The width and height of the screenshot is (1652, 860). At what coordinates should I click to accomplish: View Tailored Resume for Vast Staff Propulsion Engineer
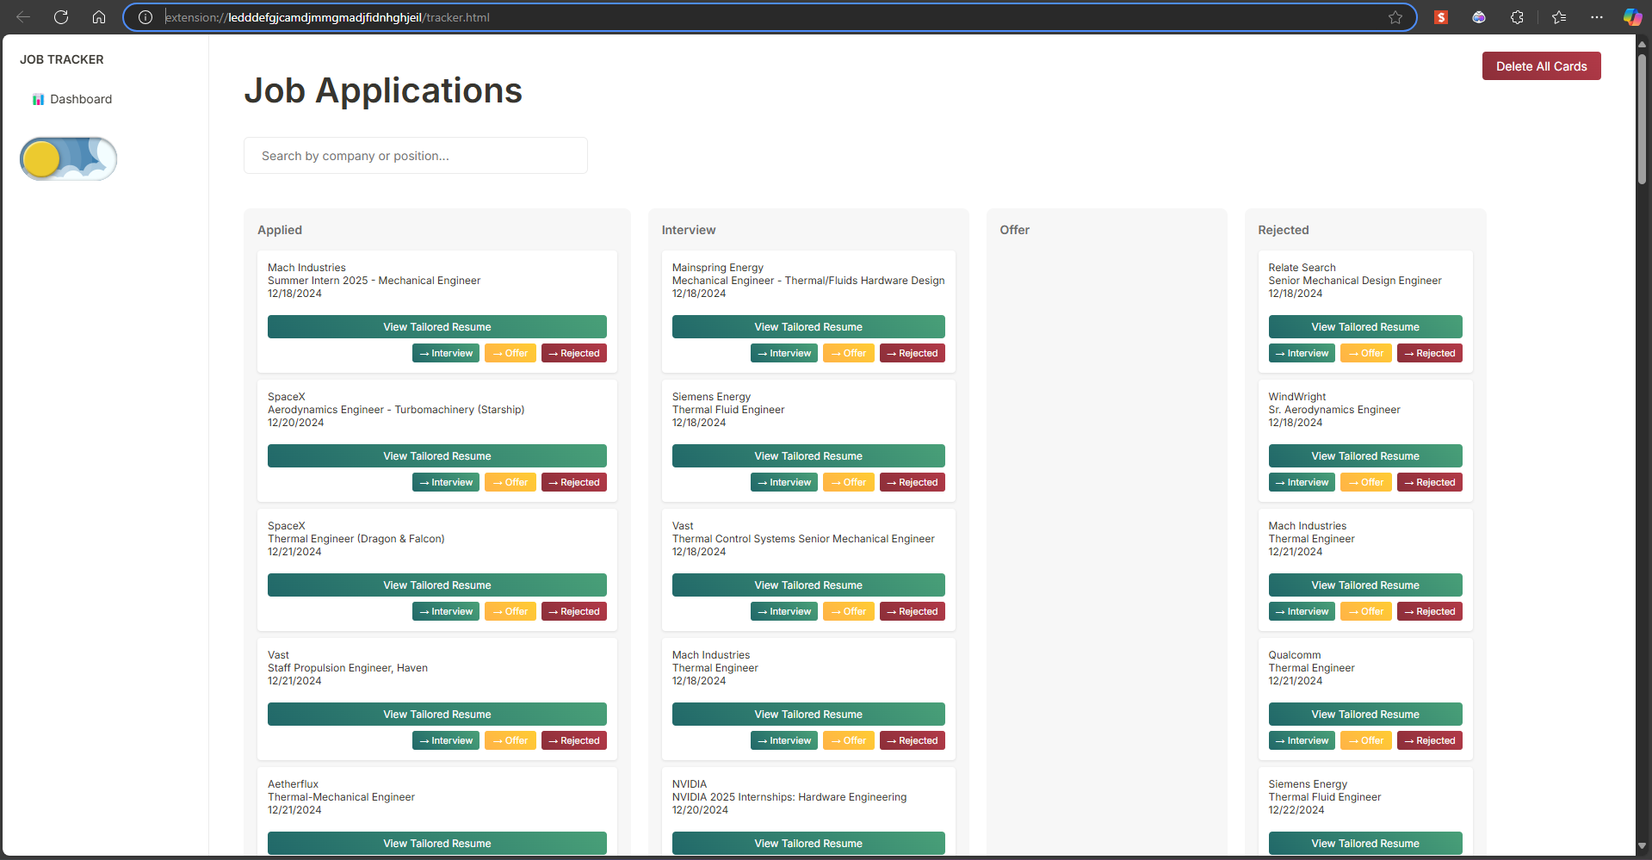(437, 715)
